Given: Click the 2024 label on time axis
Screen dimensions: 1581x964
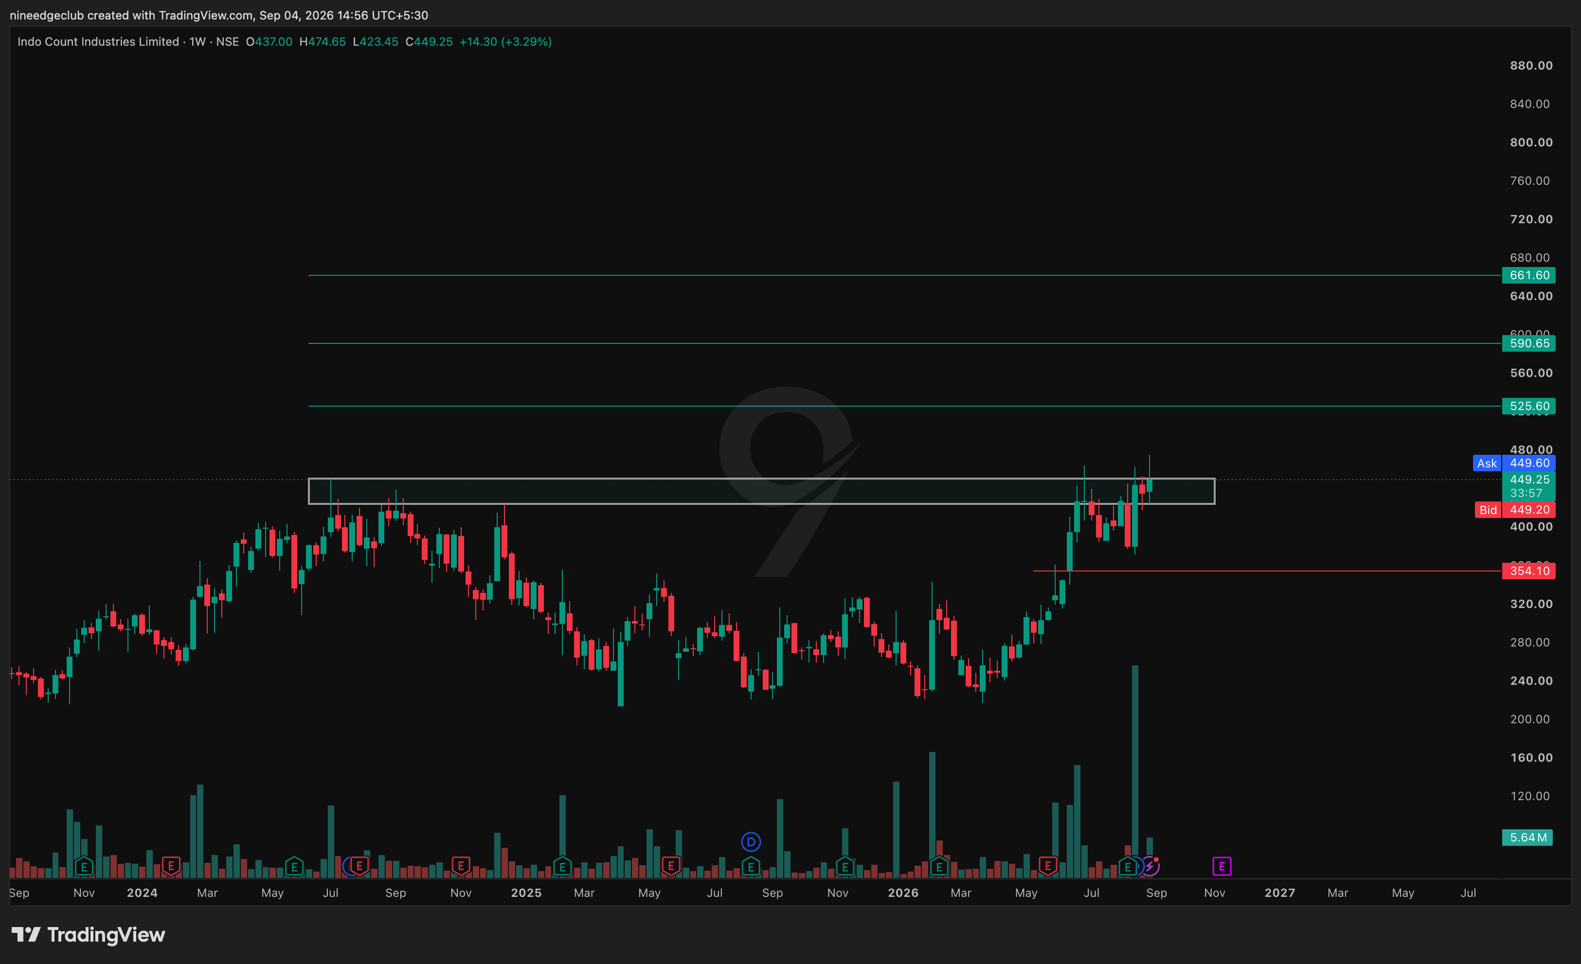Looking at the screenshot, I should (142, 893).
